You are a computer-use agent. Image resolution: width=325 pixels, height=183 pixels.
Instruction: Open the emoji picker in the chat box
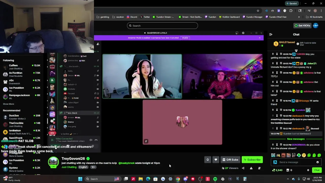tap(317, 162)
